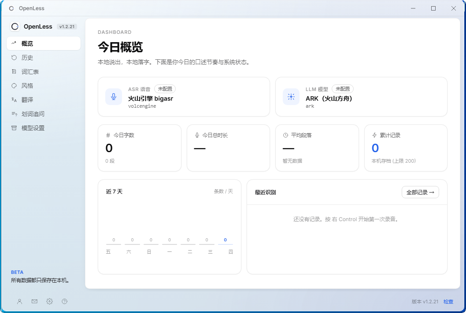Maximize the OpenLess window
Screen dimensions: 466x313
[x=433, y=8]
